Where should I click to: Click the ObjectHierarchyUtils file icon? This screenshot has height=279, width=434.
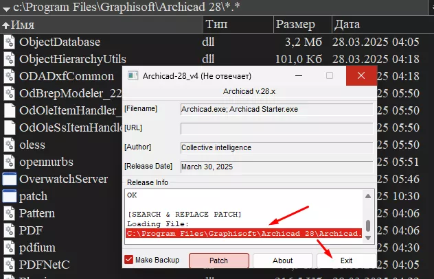point(10,59)
